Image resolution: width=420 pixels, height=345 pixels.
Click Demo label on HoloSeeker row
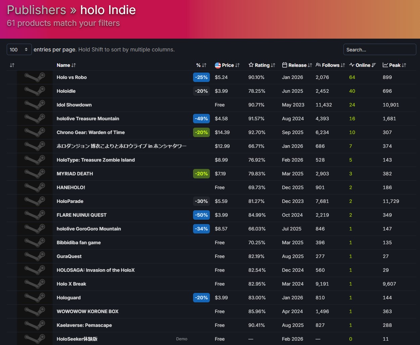coord(182,339)
